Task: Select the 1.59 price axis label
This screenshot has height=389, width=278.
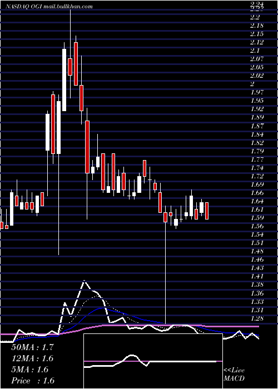Action: pyautogui.click(x=257, y=218)
